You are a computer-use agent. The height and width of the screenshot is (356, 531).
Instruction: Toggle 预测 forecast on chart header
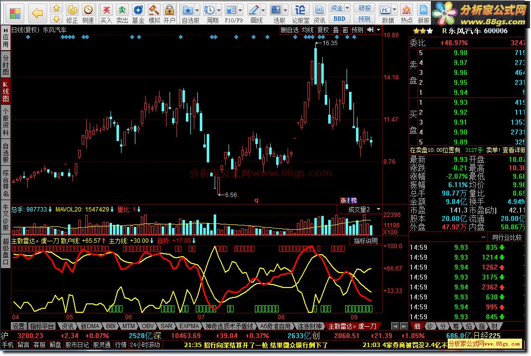click(357, 30)
